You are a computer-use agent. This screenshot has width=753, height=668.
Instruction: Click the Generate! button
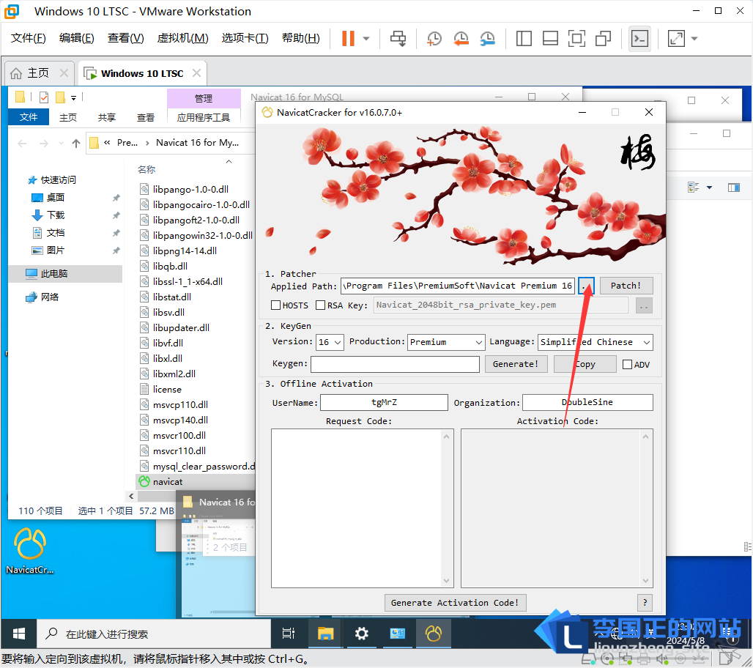(515, 364)
